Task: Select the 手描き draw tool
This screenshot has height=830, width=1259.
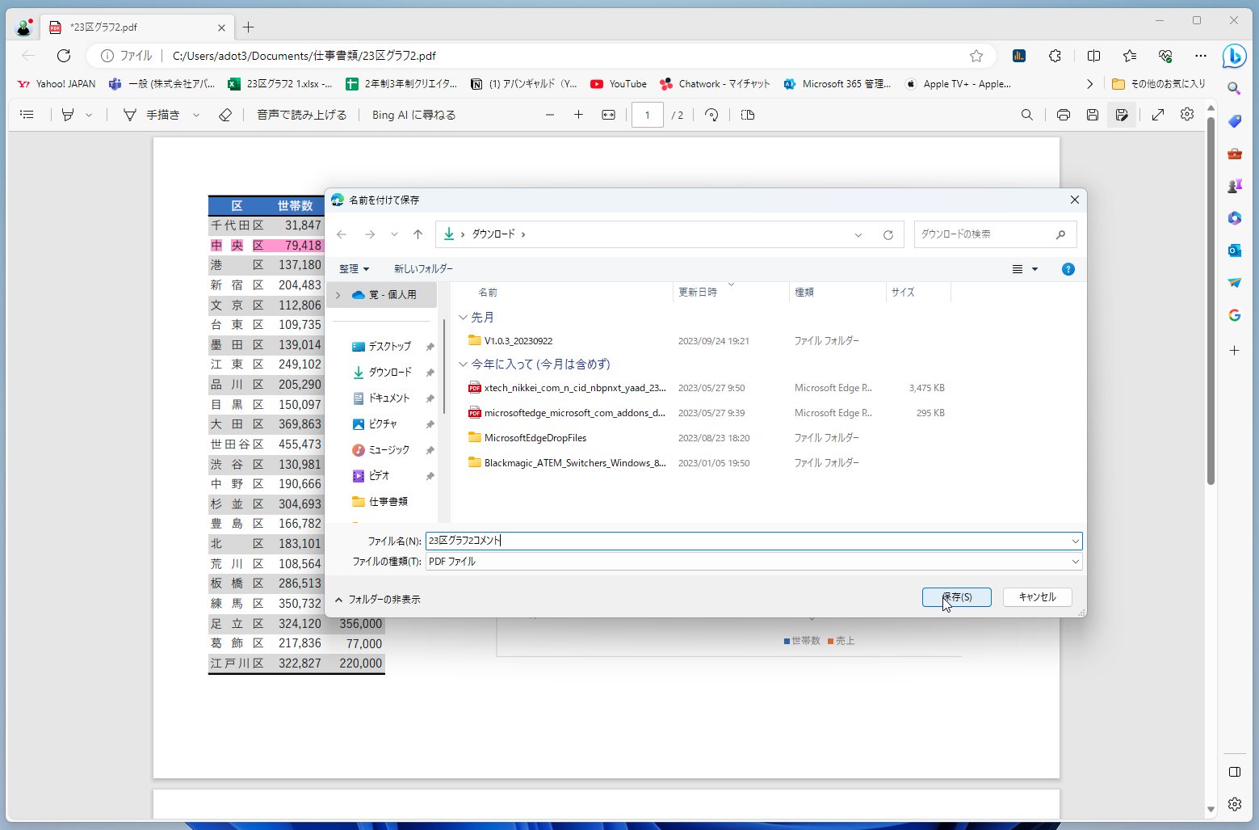Action: (x=153, y=115)
